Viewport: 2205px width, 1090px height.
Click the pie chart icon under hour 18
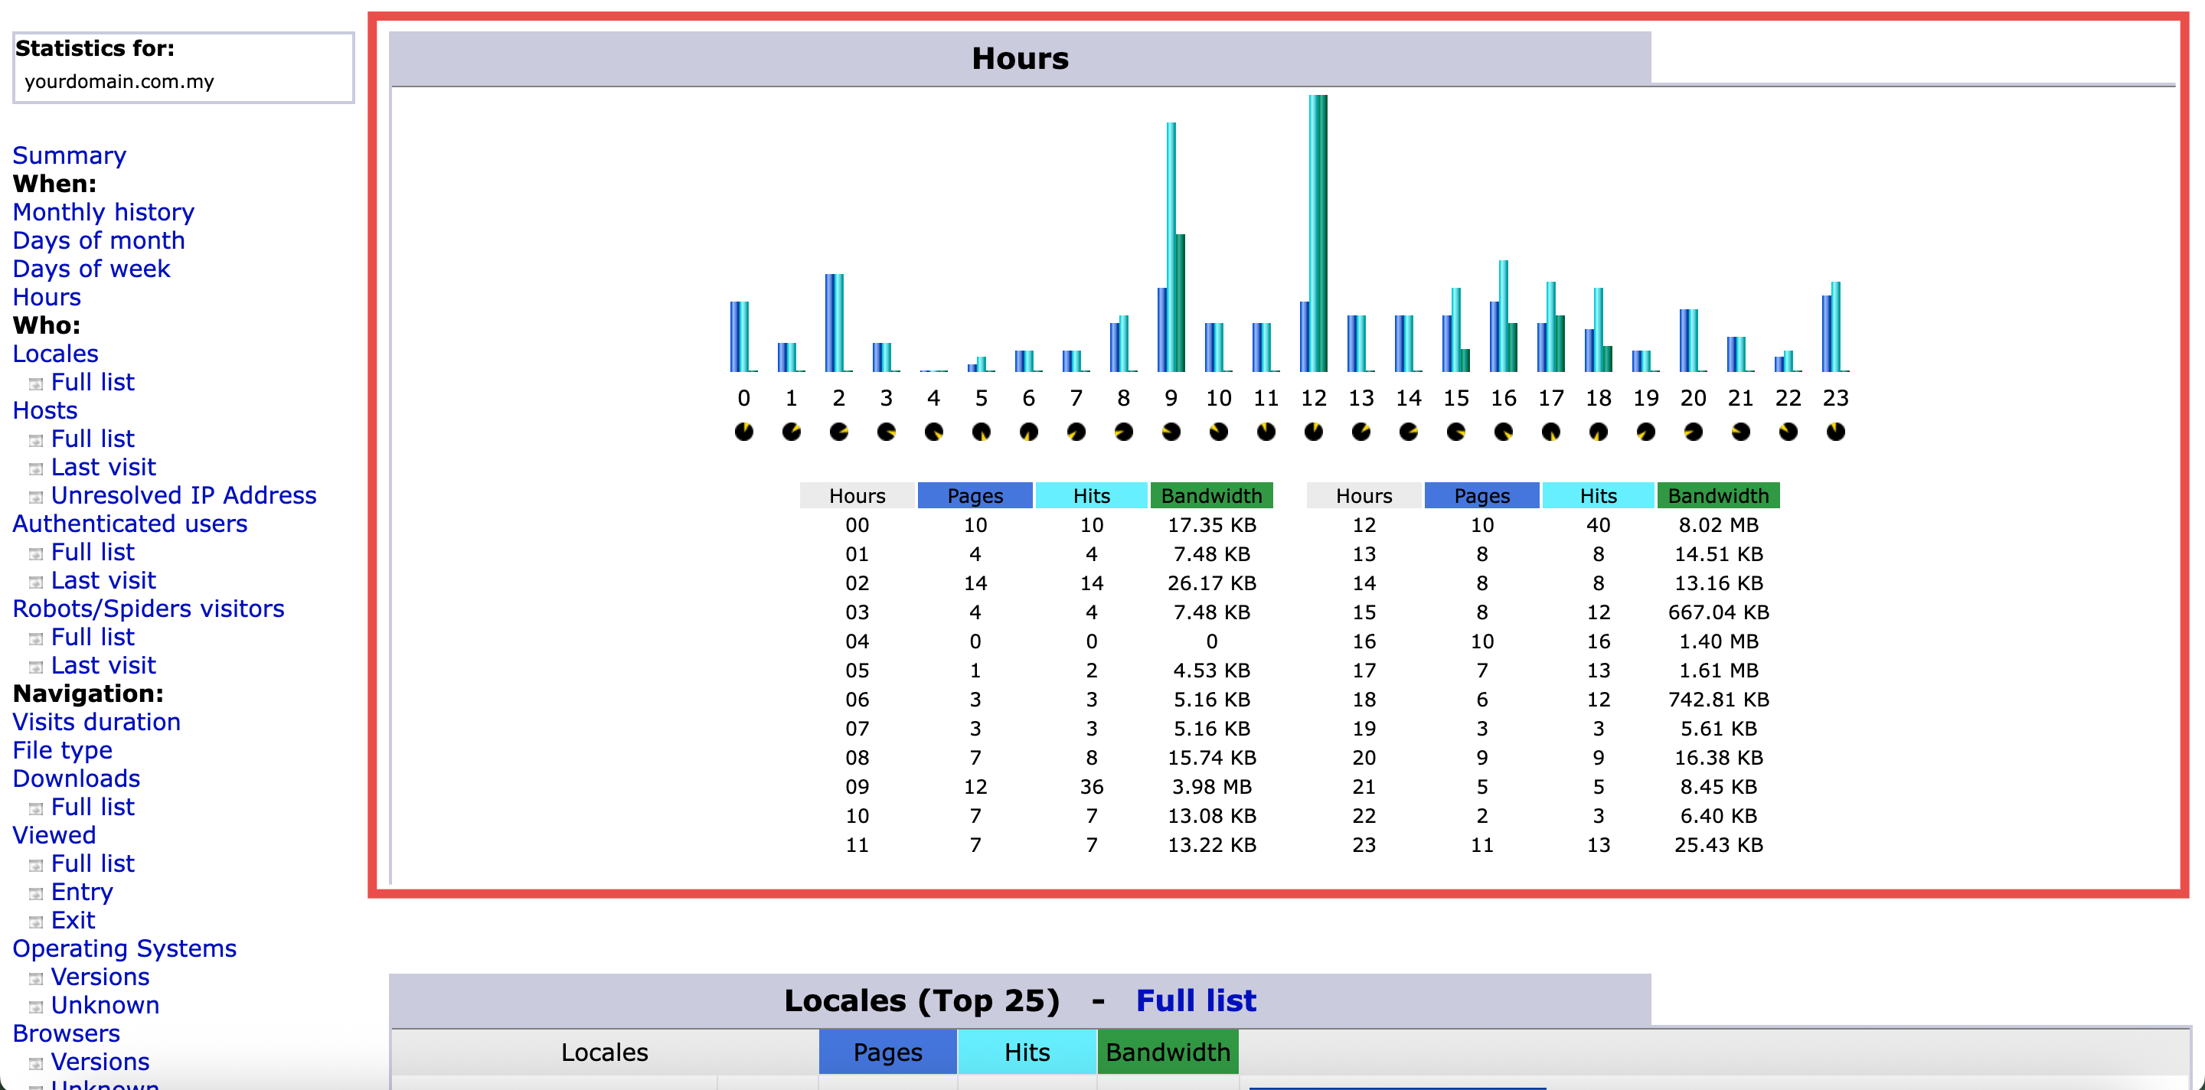click(1599, 432)
